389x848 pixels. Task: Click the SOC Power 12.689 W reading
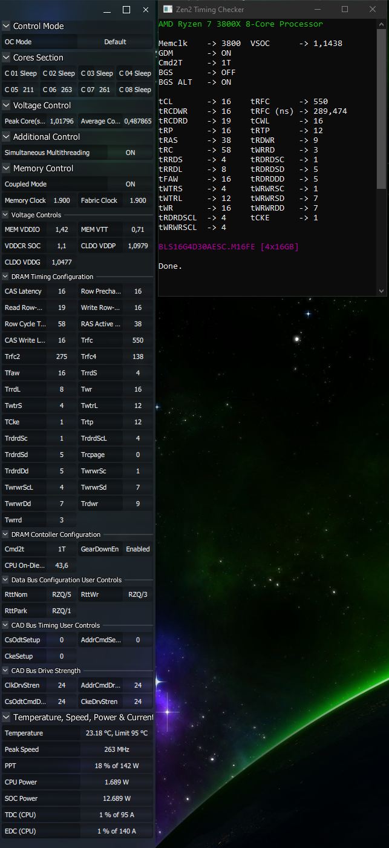(117, 798)
